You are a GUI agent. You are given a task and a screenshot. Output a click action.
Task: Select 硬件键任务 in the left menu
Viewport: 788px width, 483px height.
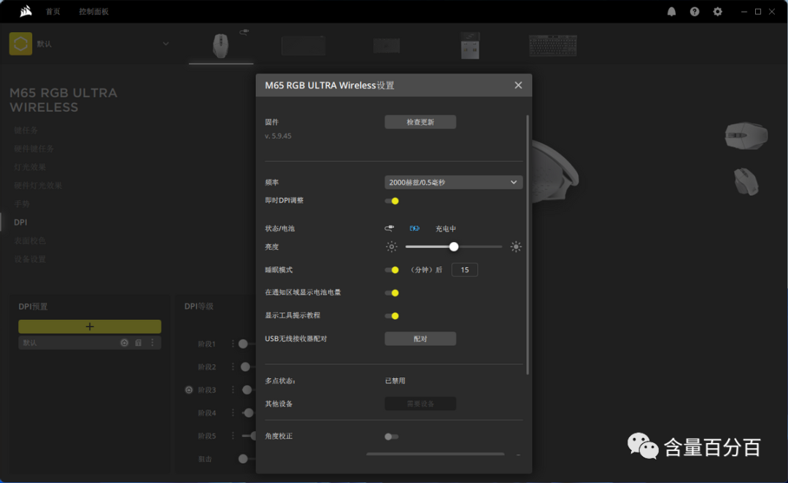tap(34, 149)
